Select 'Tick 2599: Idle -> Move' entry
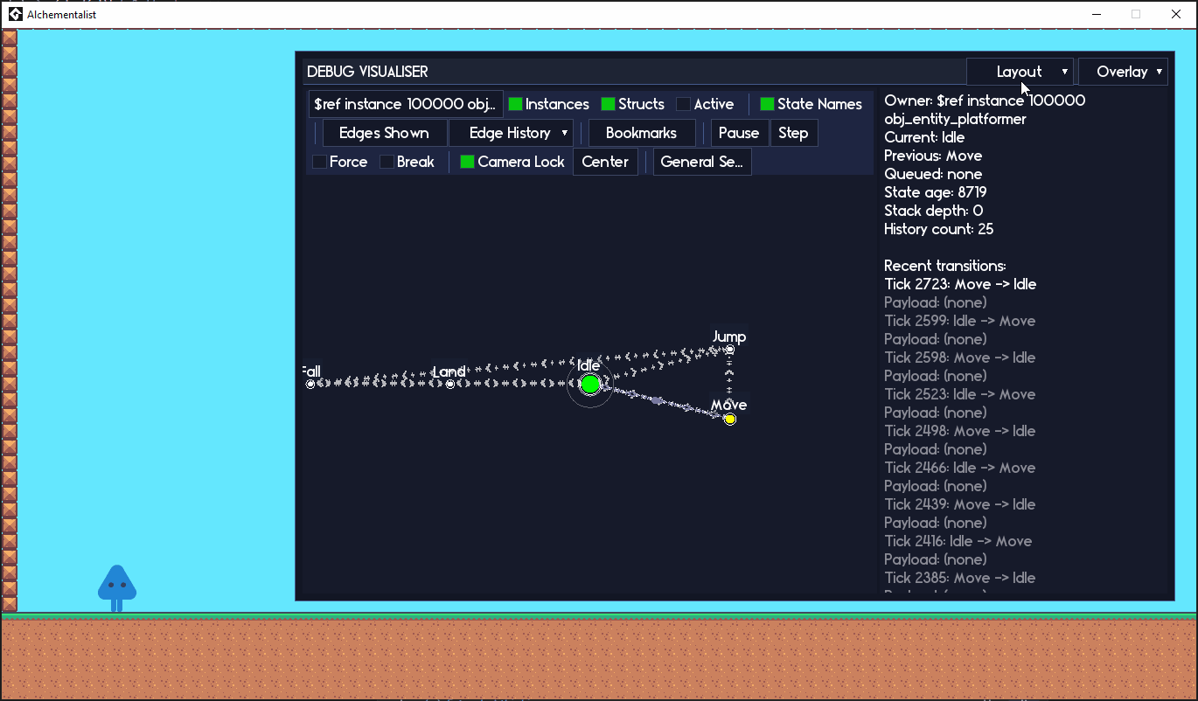Viewport: 1198px width, 701px height. [x=960, y=321]
